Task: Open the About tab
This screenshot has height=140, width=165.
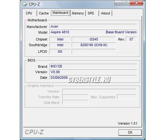Action: 105,13
